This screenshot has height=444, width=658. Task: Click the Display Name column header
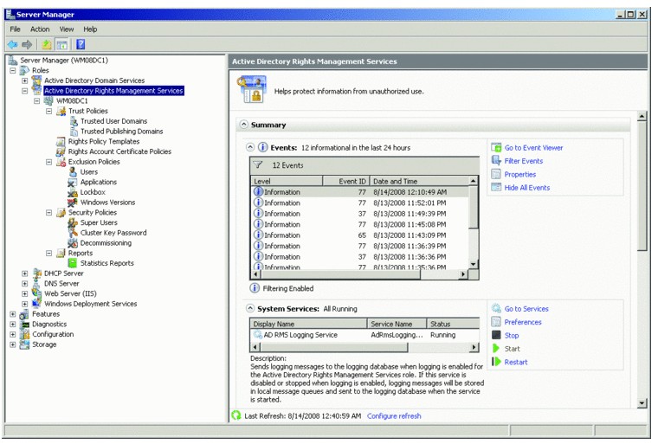[x=308, y=324]
